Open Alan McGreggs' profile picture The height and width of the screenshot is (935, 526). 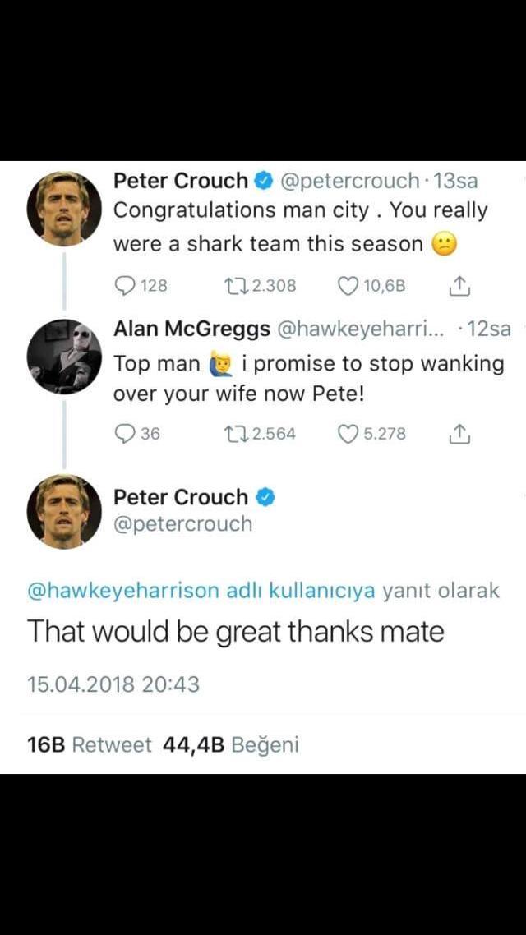pyautogui.click(x=64, y=357)
